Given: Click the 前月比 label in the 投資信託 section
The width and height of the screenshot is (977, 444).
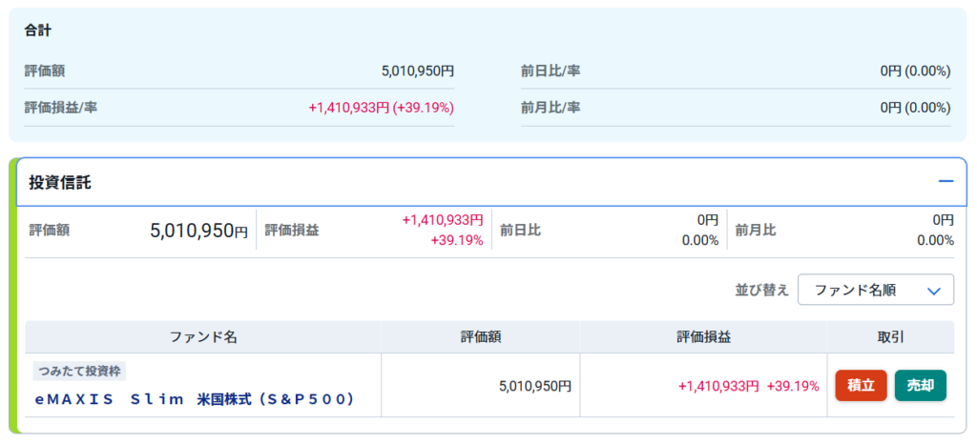Looking at the screenshot, I should (x=756, y=230).
